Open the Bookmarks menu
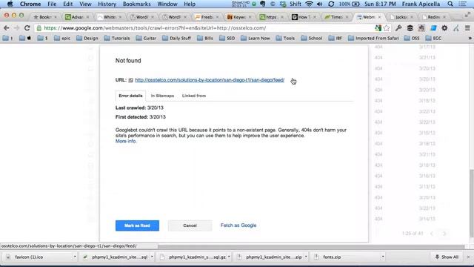 (136, 4)
